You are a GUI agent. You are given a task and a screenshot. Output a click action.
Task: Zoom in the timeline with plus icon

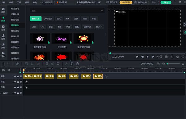[x=183, y=64]
